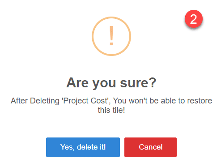Click the word 'sure?' in the dialog title
Image resolution: width=221 pixels, height=163 pixels.
pos(138,83)
